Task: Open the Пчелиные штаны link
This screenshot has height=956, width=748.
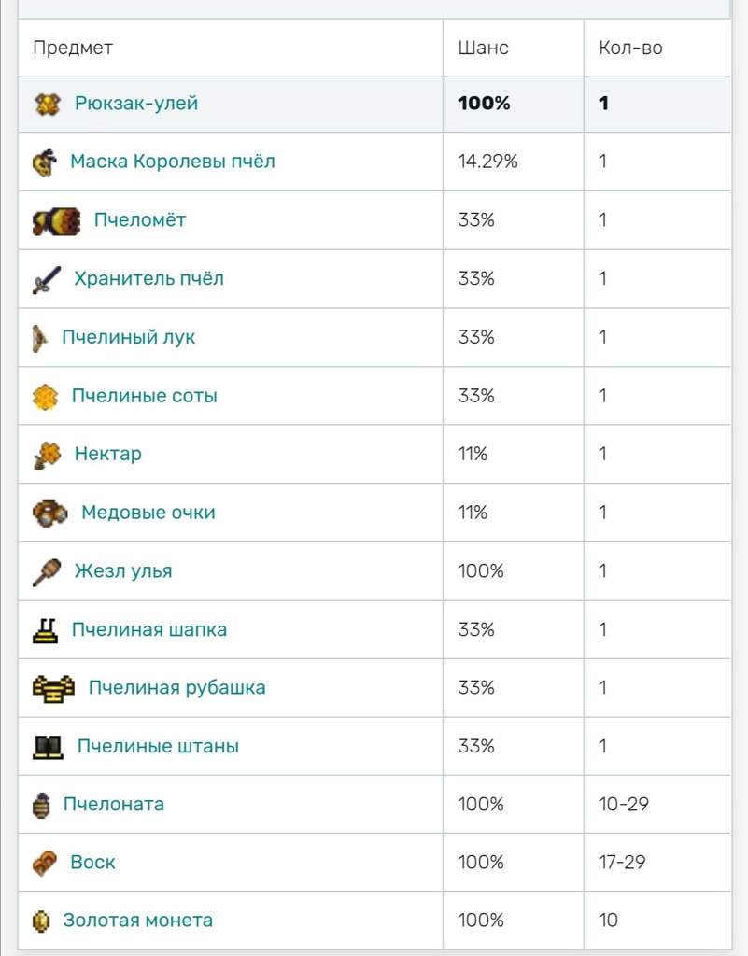Action: pos(158,746)
